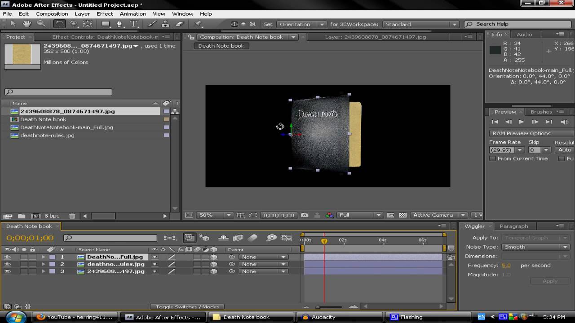
Task: Open the Composition menu
Action: tap(52, 14)
